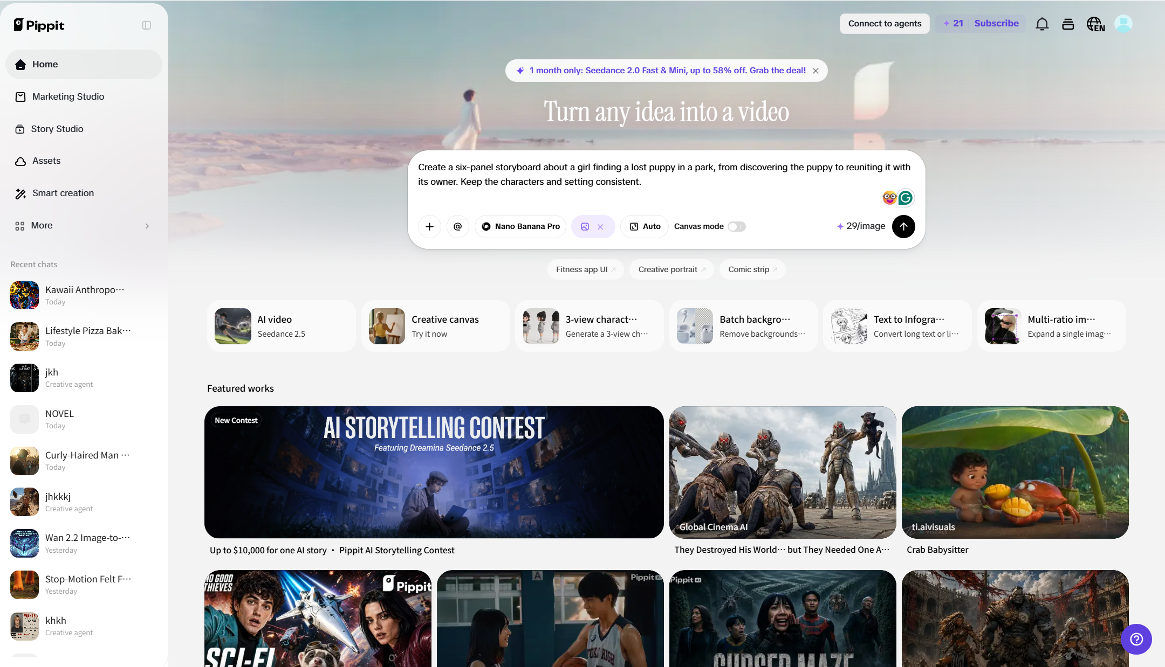Open the Multi-ratio image card
The width and height of the screenshot is (1165, 667).
(1052, 326)
